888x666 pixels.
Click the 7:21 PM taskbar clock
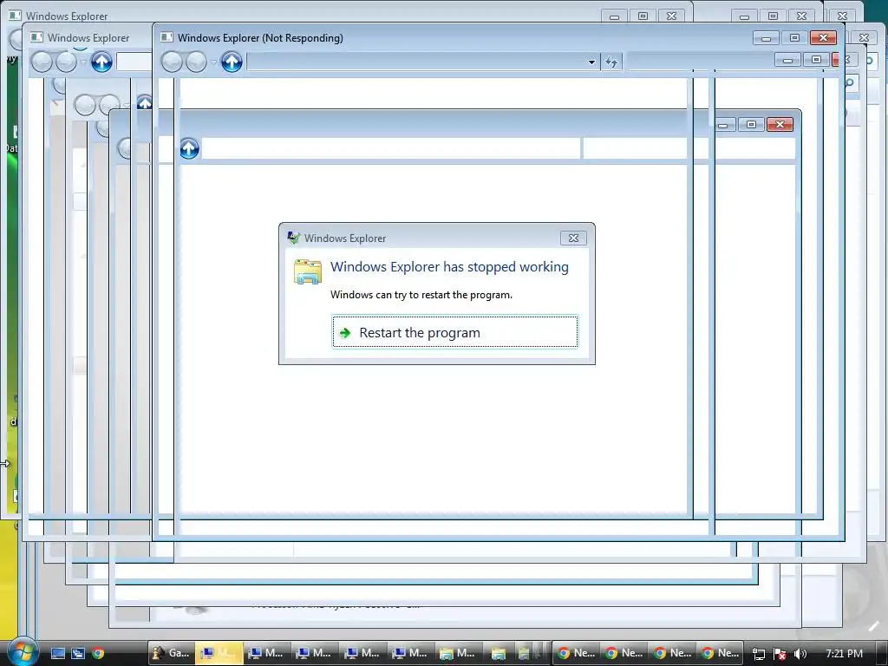pos(844,654)
